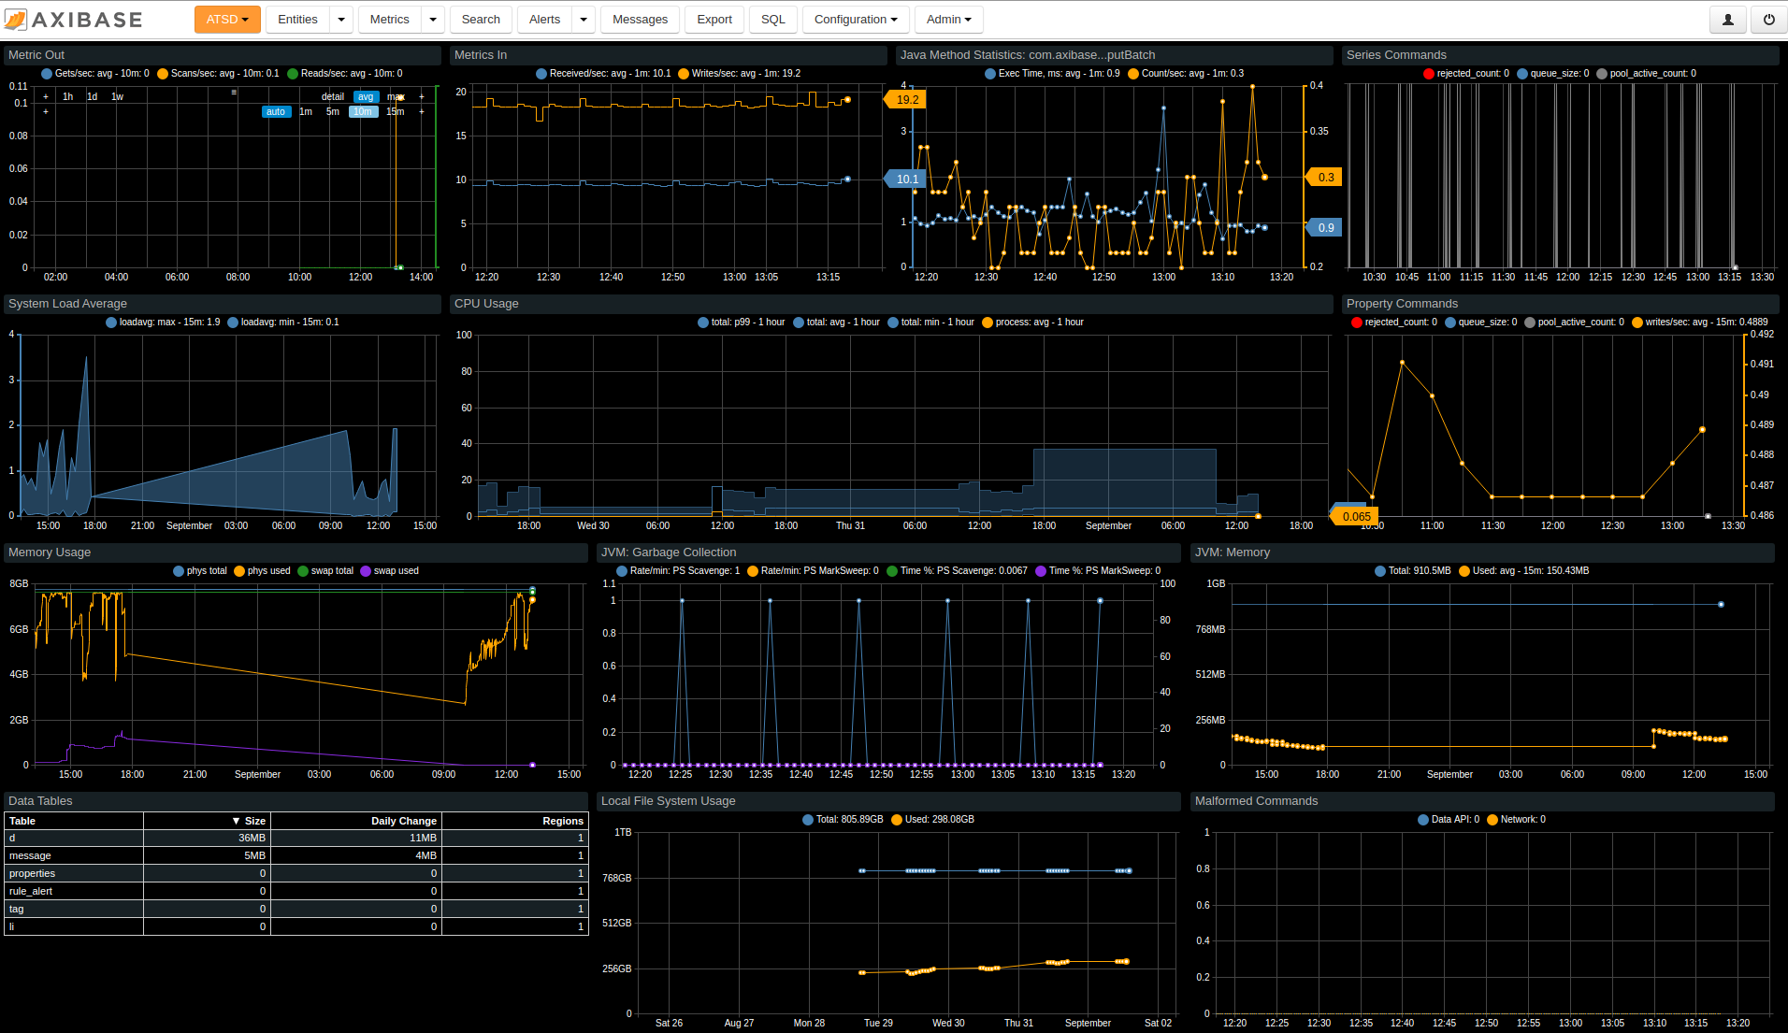The height and width of the screenshot is (1033, 1788).
Task: Click purple swap used legend circle
Action: coord(366,571)
